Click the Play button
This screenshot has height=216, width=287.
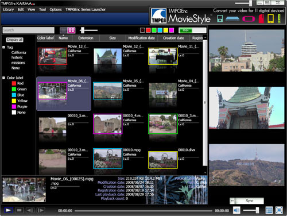(8, 210)
